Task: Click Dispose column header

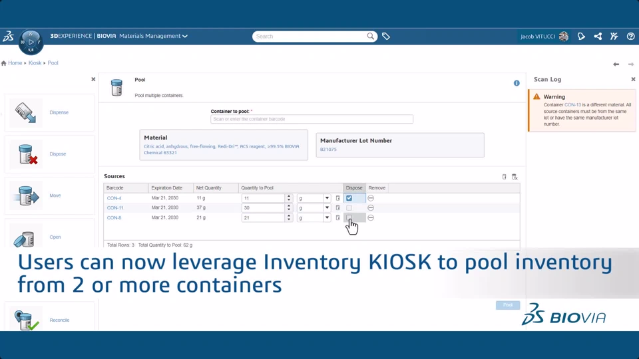Action: point(354,188)
